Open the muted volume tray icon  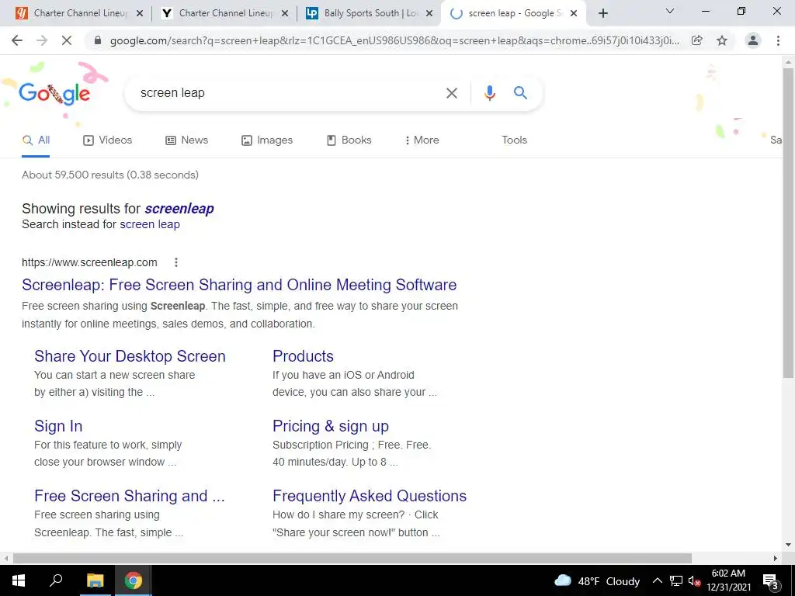[x=694, y=581]
